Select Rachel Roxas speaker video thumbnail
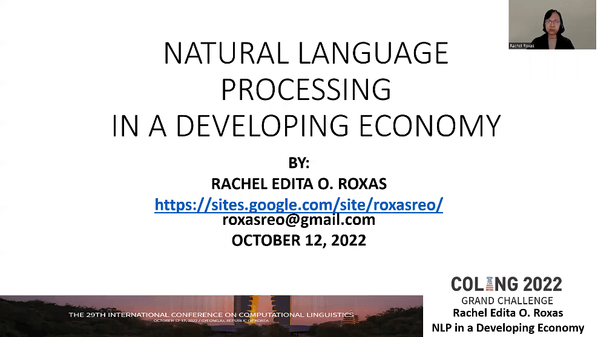The height and width of the screenshot is (337, 598). tap(552, 24)
